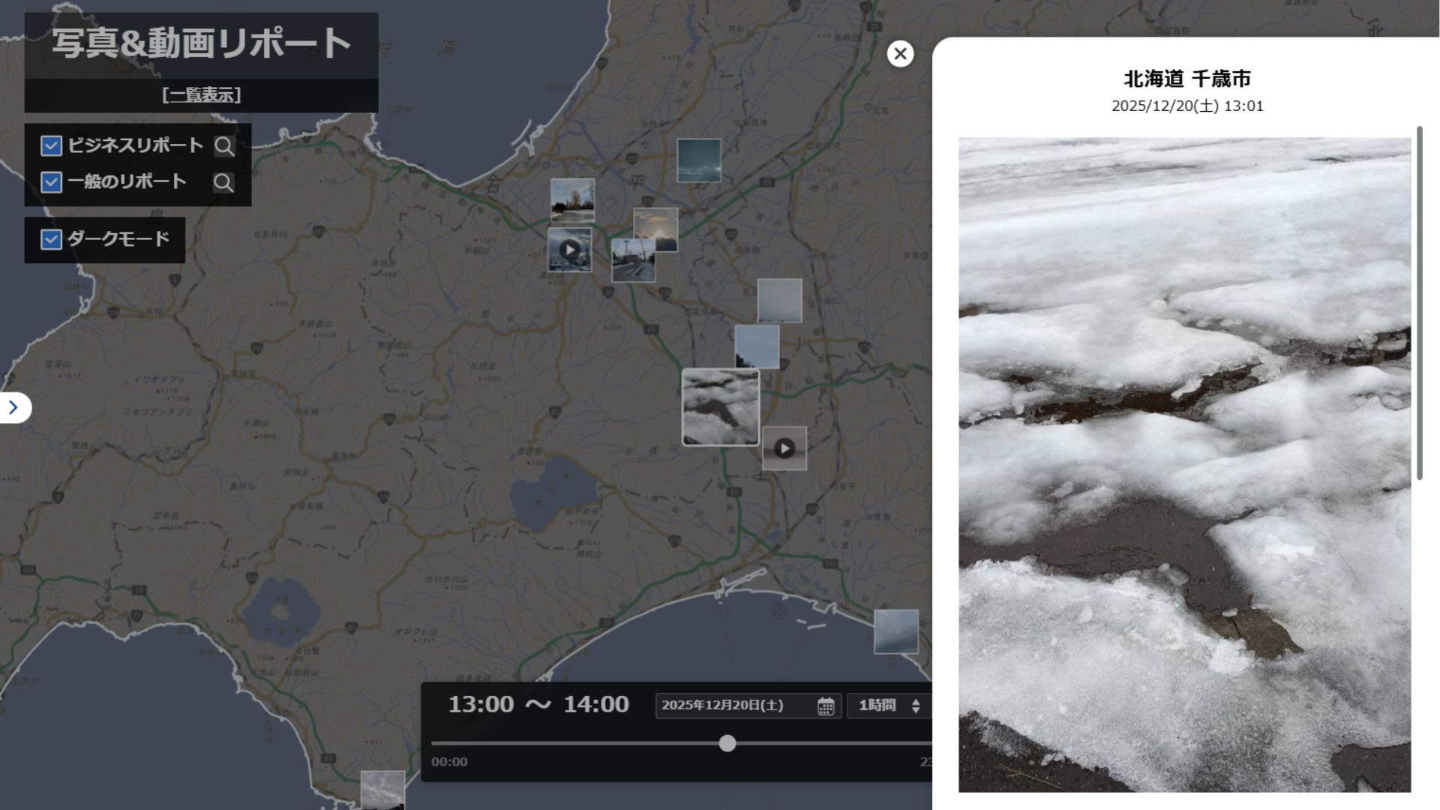The width and height of the screenshot is (1440, 810).
Task: Expand the left side panel arrow
Action: [13, 407]
